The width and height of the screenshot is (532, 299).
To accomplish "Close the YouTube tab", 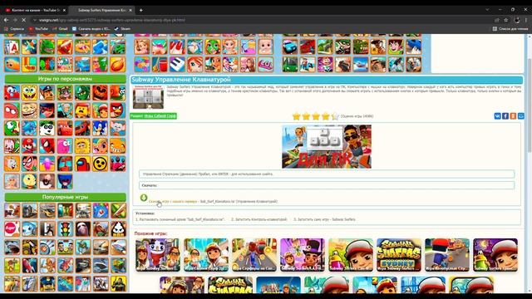I will 64,10.
